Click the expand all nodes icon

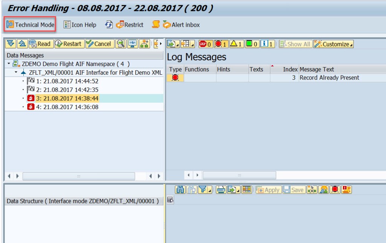[11, 44]
